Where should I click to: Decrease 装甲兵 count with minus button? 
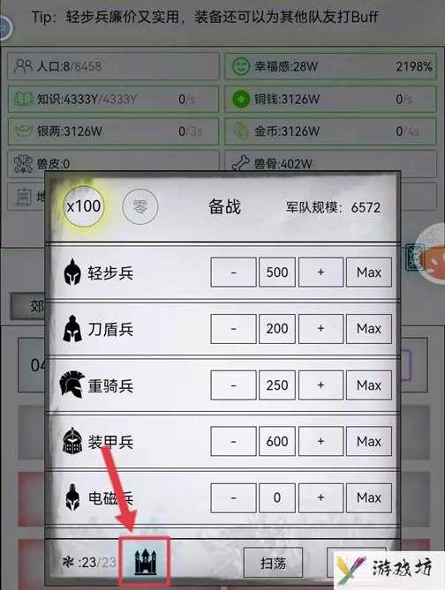point(234,441)
